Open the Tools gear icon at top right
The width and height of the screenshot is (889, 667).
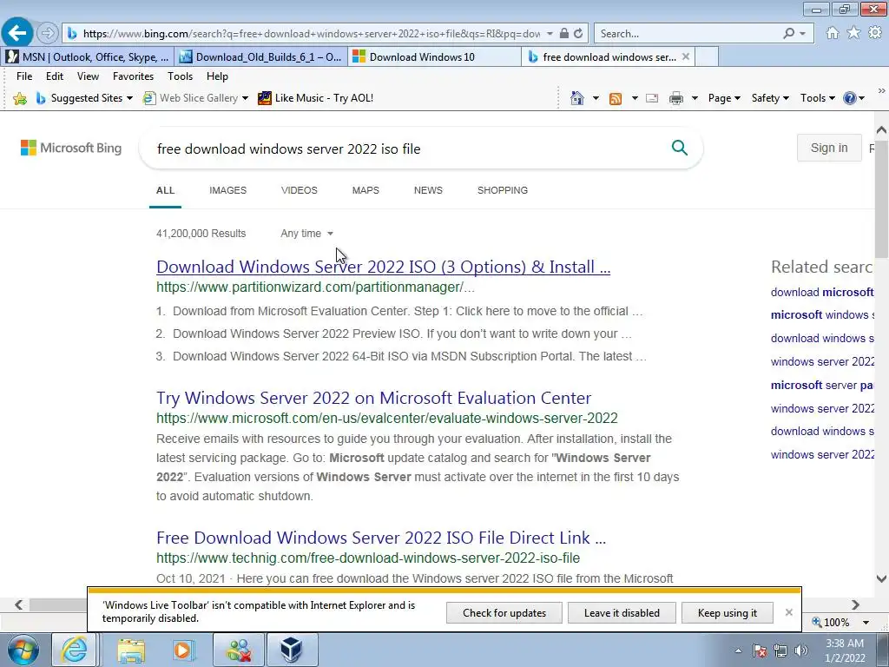[875, 33]
